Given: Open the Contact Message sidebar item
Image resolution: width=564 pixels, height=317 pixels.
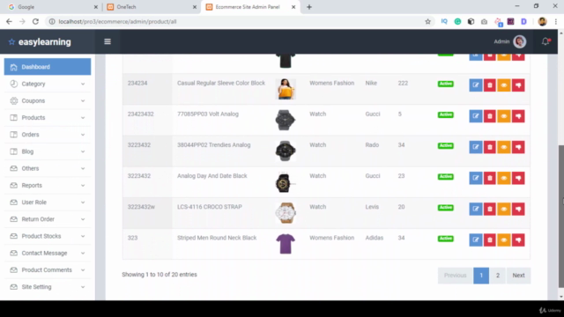Looking at the screenshot, I should click(48, 253).
